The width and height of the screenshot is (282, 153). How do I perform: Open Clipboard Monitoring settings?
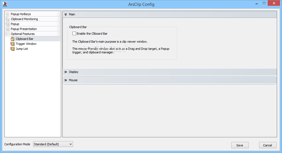coord(33,19)
